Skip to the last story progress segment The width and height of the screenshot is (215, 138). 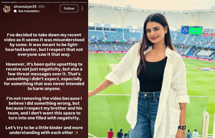tap(83, 2)
